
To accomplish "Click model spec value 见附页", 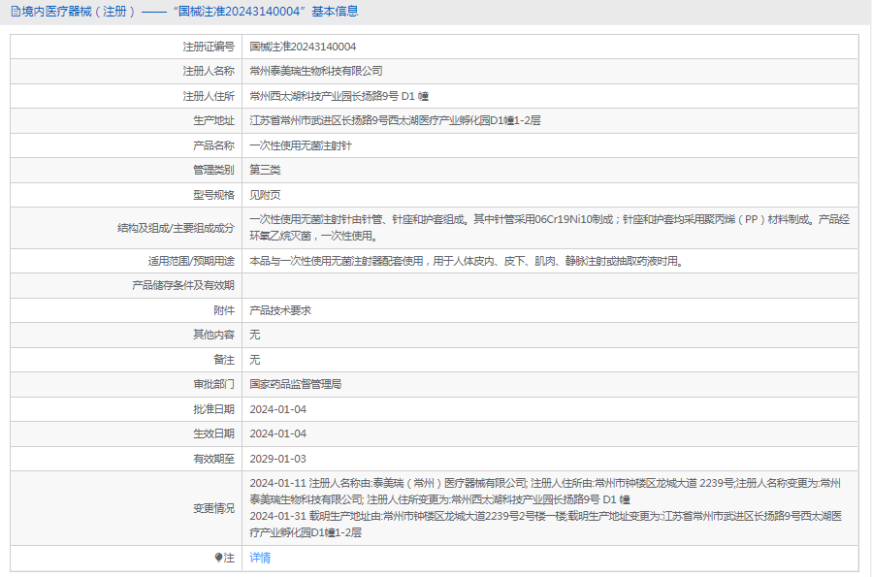I will (265, 195).
